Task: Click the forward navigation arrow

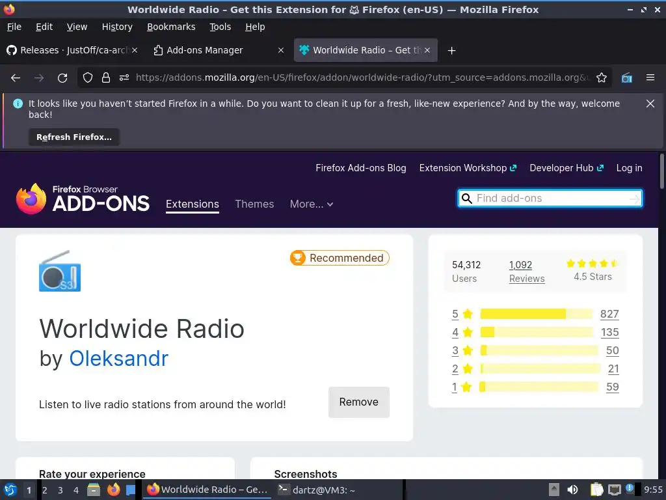Action: (39, 78)
